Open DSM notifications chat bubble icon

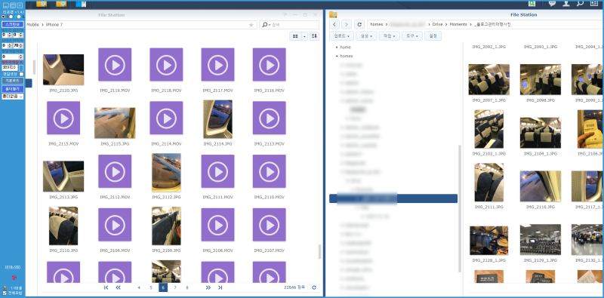552,4
